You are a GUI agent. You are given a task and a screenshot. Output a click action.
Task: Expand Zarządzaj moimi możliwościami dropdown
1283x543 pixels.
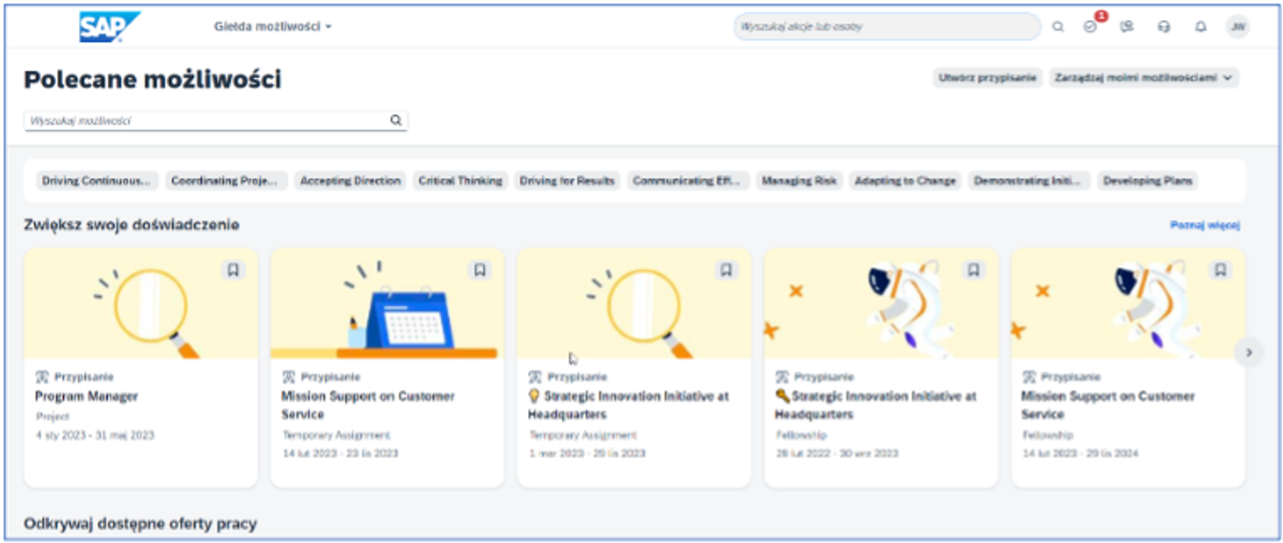[1143, 77]
